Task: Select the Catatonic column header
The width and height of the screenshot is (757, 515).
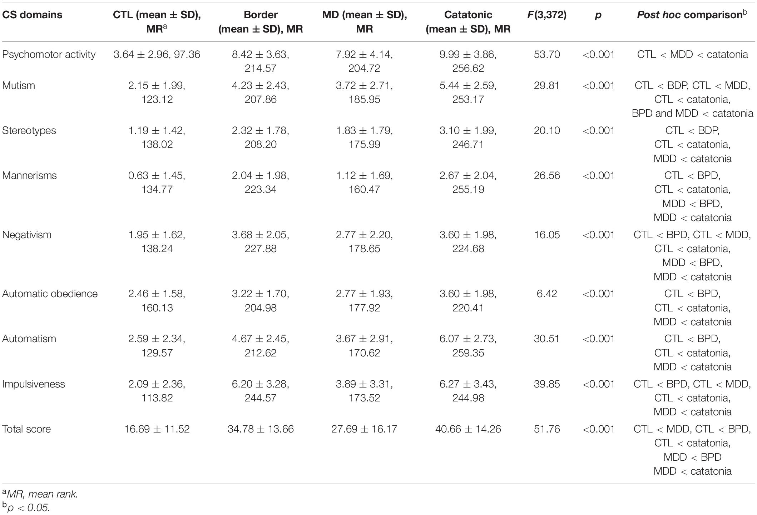Action: tap(468, 22)
